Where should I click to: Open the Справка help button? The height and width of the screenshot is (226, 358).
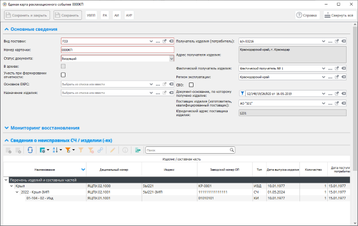coord(307,15)
